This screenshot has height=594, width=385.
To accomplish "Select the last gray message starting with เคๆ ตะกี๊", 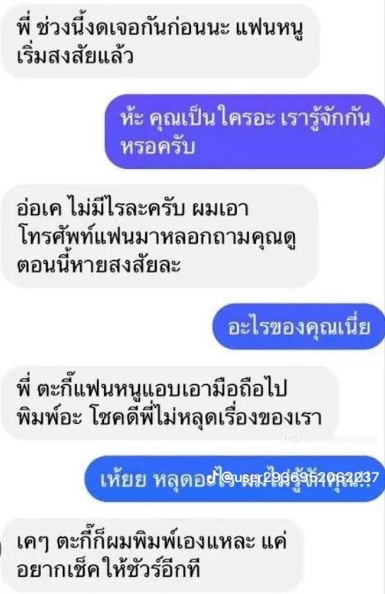I will pos(152,555).
